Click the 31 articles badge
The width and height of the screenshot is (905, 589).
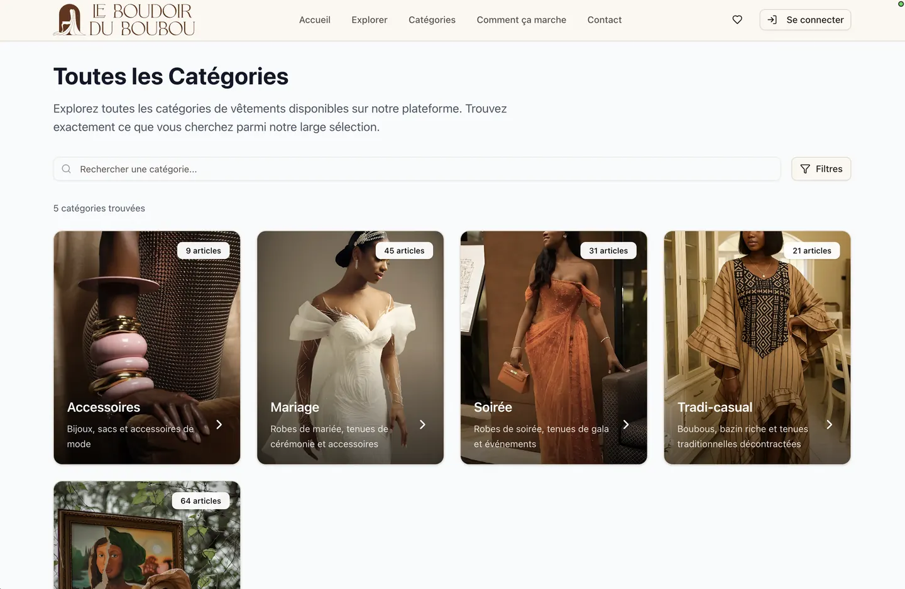608,251
